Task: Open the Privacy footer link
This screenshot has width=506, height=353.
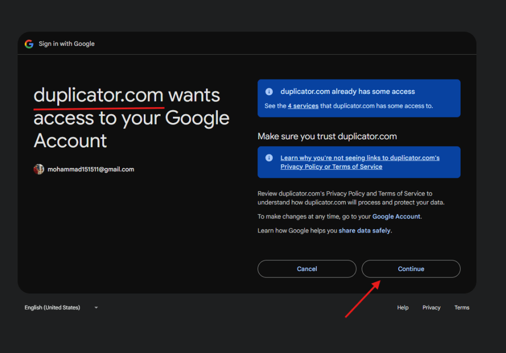Action: [x=431, y=308]
